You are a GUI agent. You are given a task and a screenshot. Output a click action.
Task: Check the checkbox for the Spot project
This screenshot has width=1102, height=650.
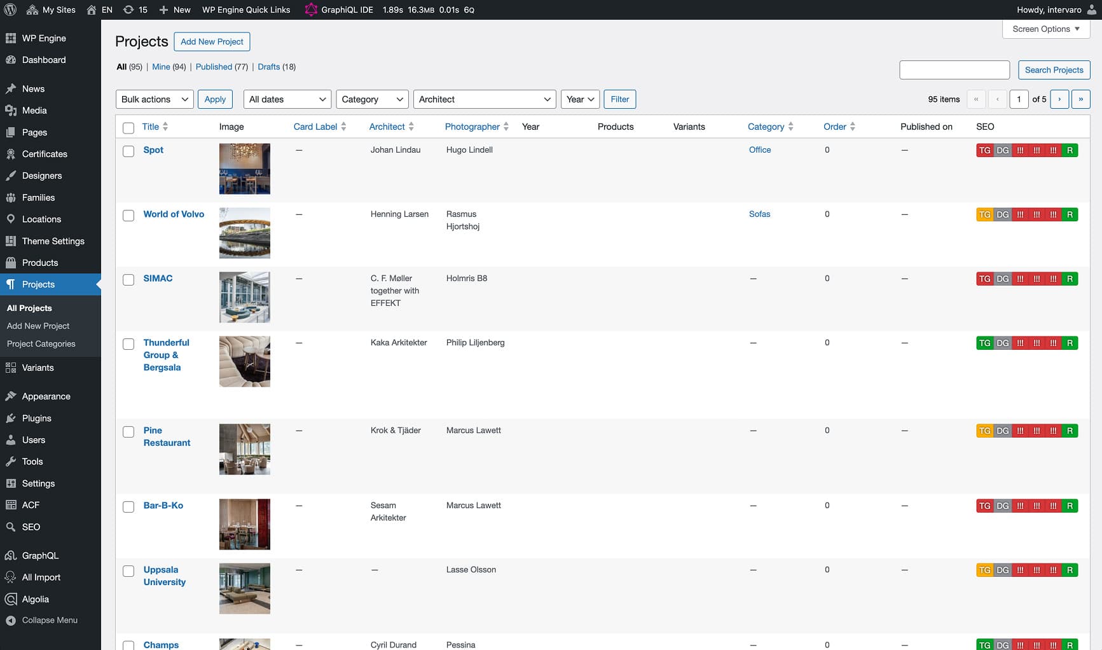coord(128,151)
